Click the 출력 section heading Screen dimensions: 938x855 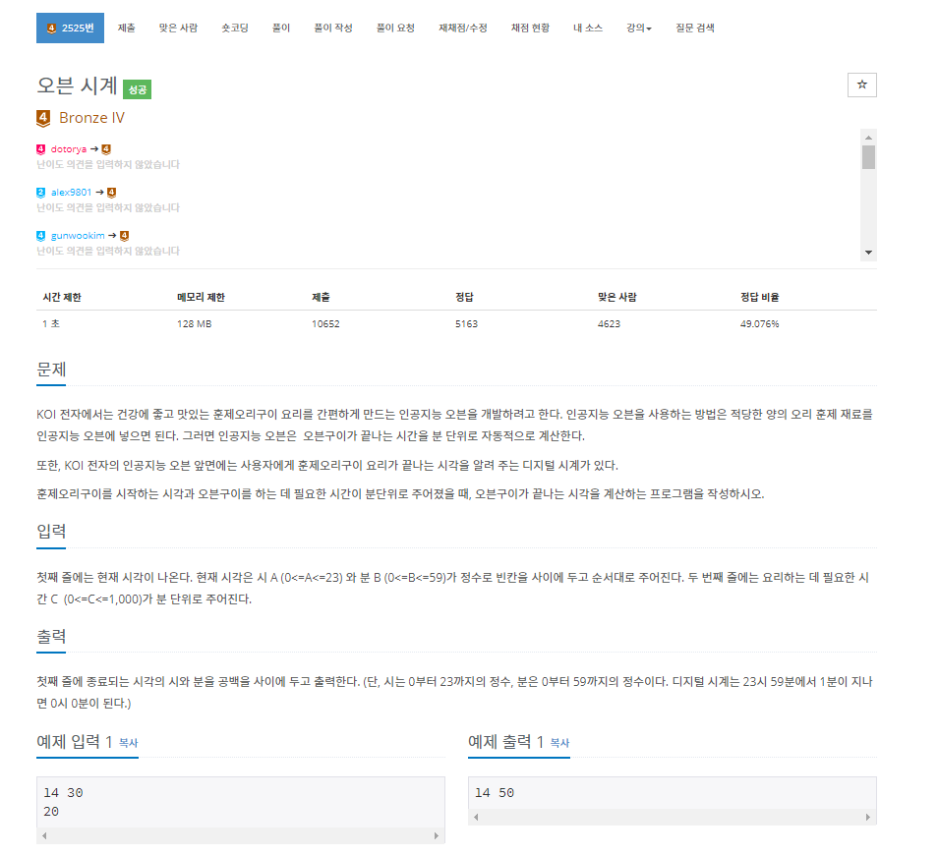(51, 637)
